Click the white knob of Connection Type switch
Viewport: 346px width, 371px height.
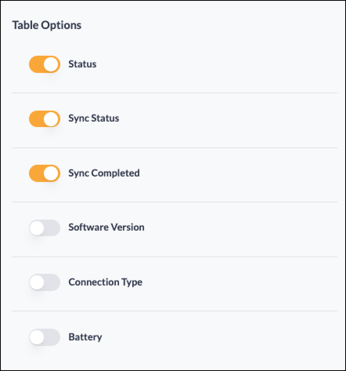tap(37, 282)
